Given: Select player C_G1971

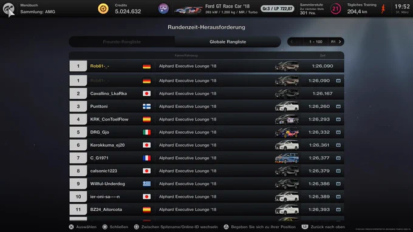Looking at the screenshot, I should 99,158.
